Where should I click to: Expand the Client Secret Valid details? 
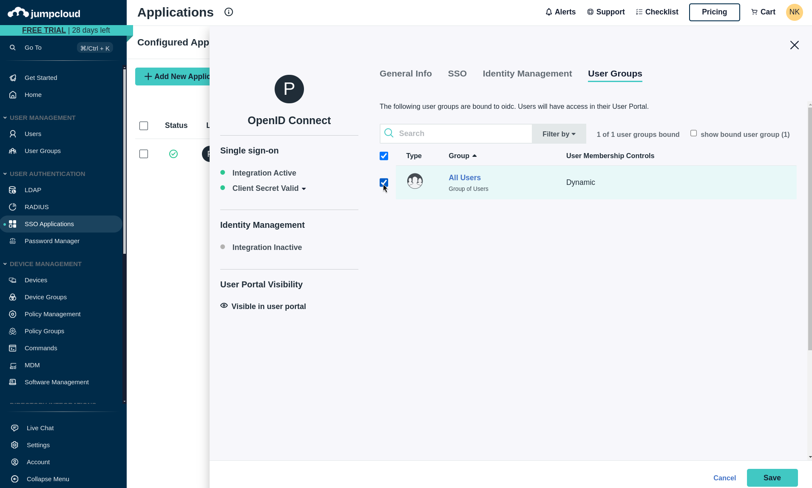304,188
